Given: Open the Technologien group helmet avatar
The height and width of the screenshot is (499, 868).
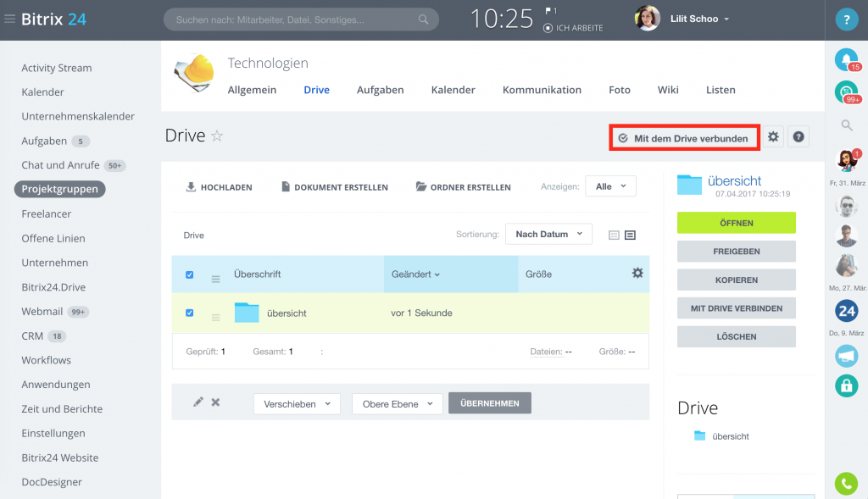Looking at the screenshot, I should (x=194, y=73).
